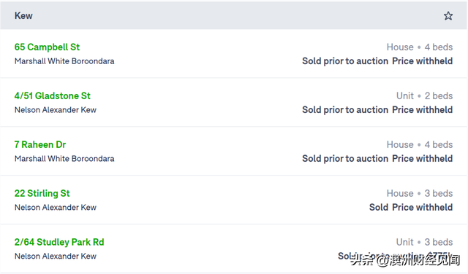Click Nelson Alexander Kew under 4/51 Gladstone St
Screen dimensions: 468x274
(56, 110)
